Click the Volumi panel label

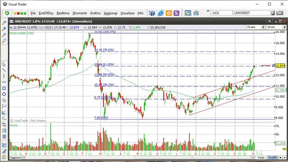pos(14,125)
